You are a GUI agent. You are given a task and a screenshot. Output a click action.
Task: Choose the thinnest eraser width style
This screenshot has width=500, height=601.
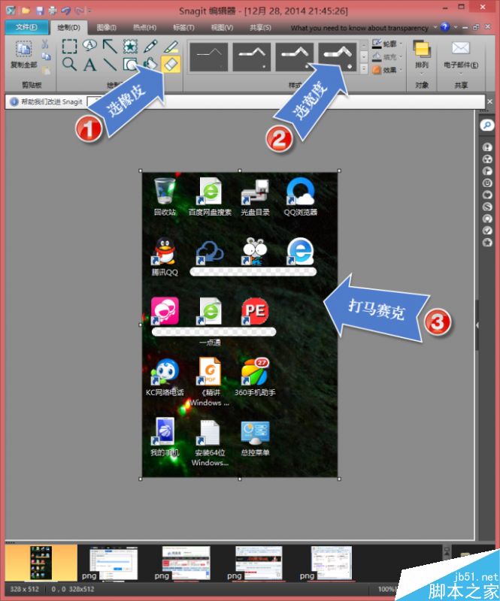tap(209, 57)
